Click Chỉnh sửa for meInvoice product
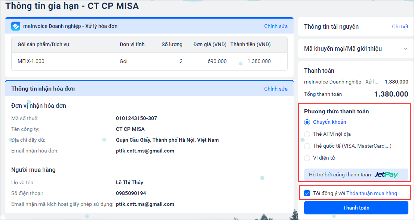 276,26
